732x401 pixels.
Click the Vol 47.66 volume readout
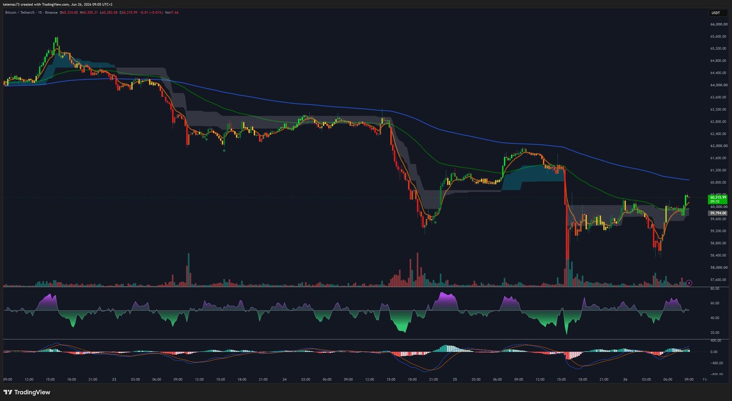pyautogui.click(x=172, y=12)
